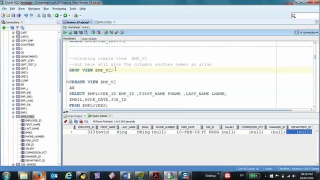The width and height of the screenshot is (320, 180).
Task: Click the SQL History clock icon
Action: [x=121, y=32]
